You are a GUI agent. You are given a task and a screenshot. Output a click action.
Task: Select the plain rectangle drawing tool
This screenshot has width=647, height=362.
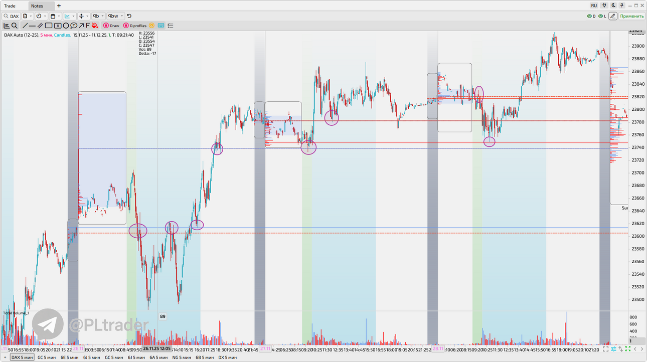[x=49, y=26]
